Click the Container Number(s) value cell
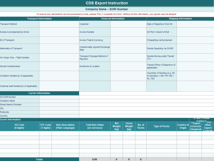Image resolution: width=214 pixels, height=161 pixels. (x=59, y=76)
